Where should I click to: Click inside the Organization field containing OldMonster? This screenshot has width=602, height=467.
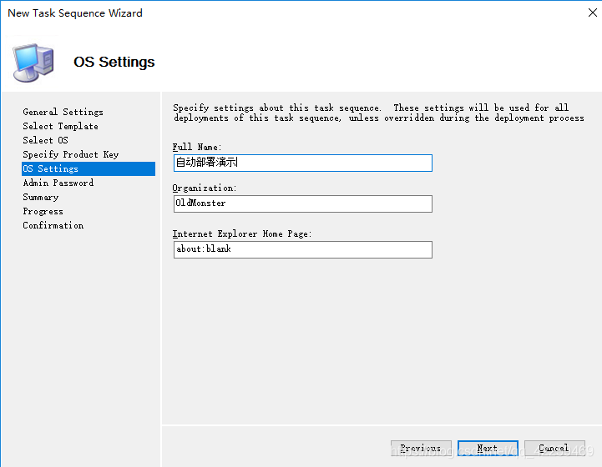pos(302,203)
